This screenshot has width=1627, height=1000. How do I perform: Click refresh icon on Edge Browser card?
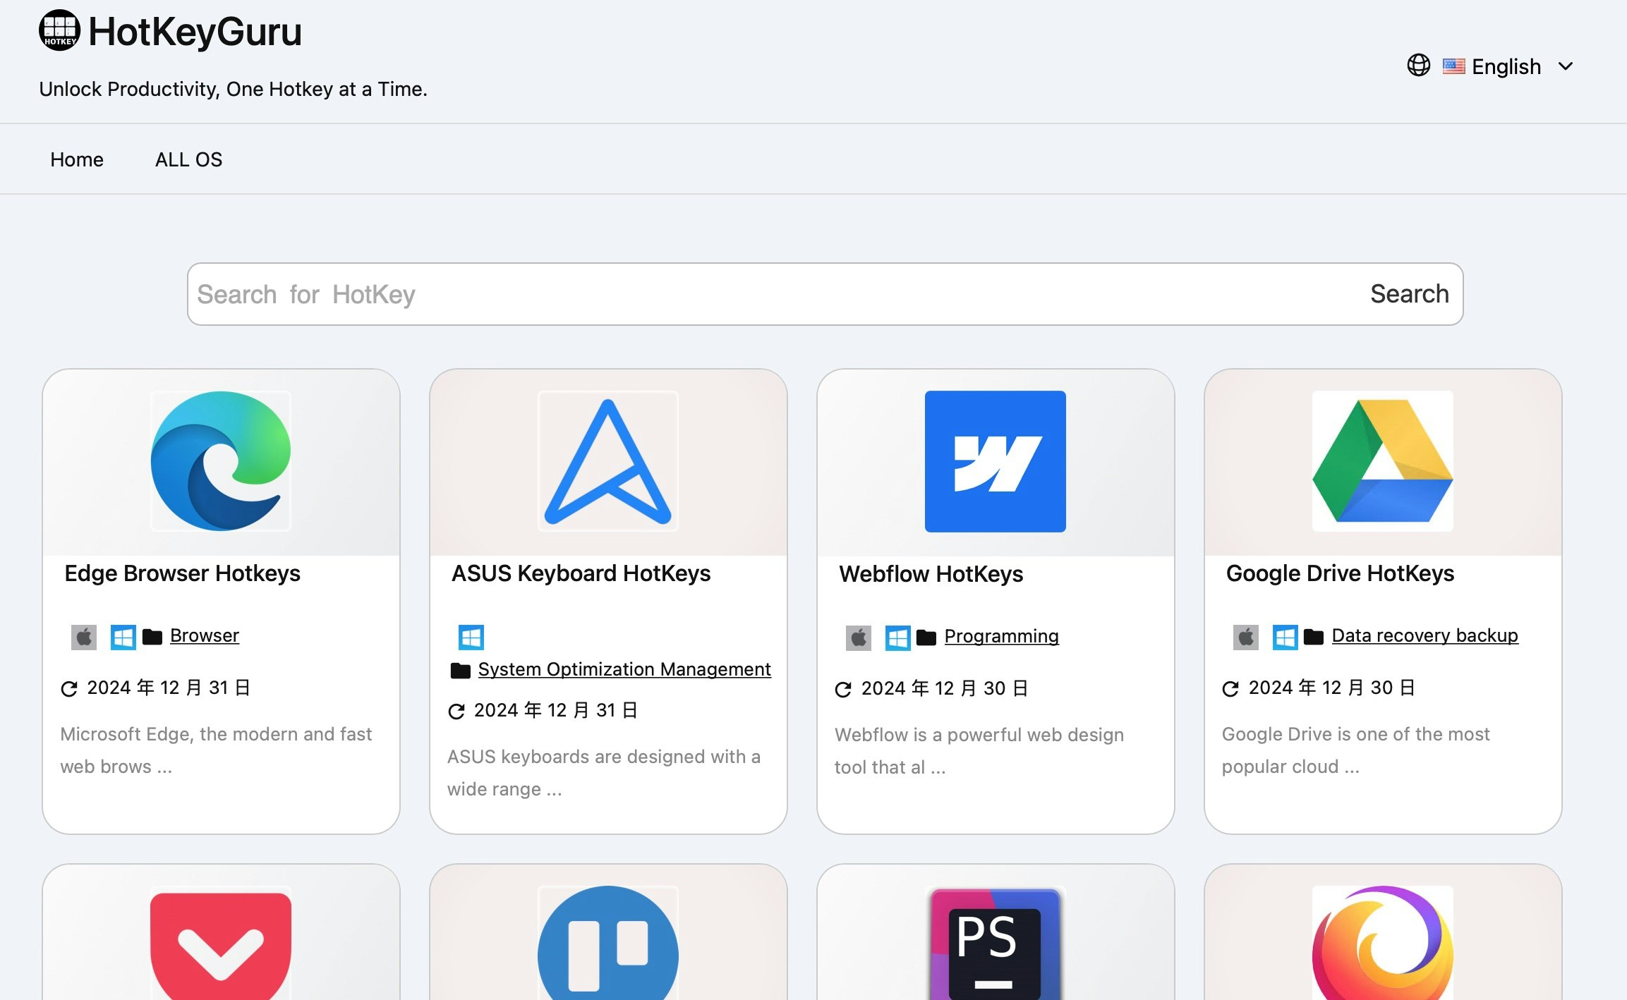point(69,688)
